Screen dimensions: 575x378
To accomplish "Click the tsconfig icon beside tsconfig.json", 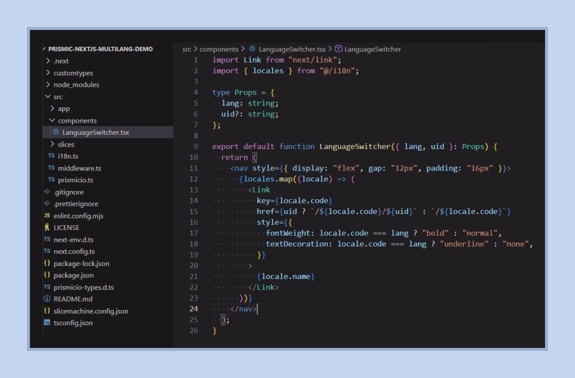I will (x=47, y=322).
